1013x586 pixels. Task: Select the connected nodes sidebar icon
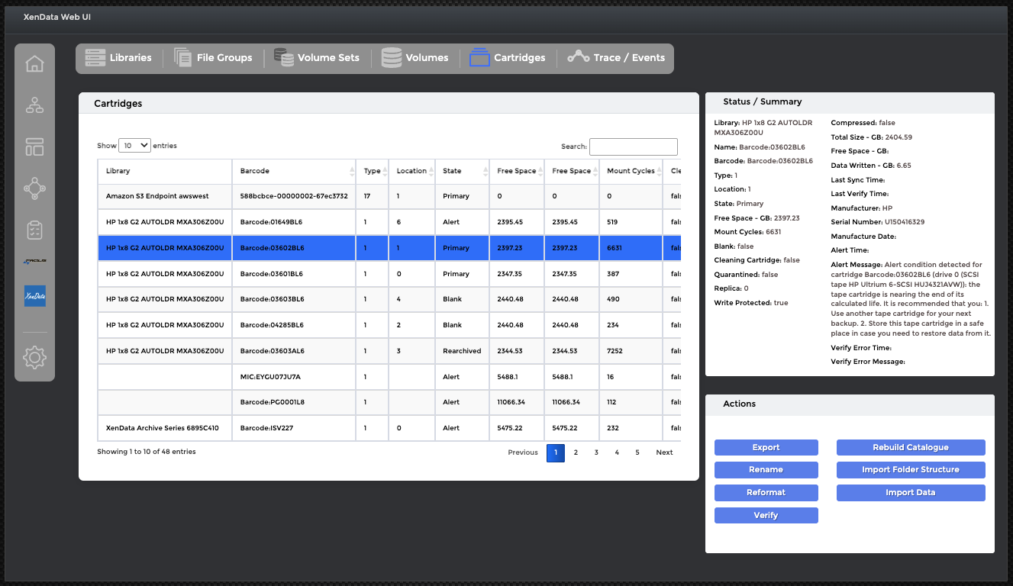[35, 188]
